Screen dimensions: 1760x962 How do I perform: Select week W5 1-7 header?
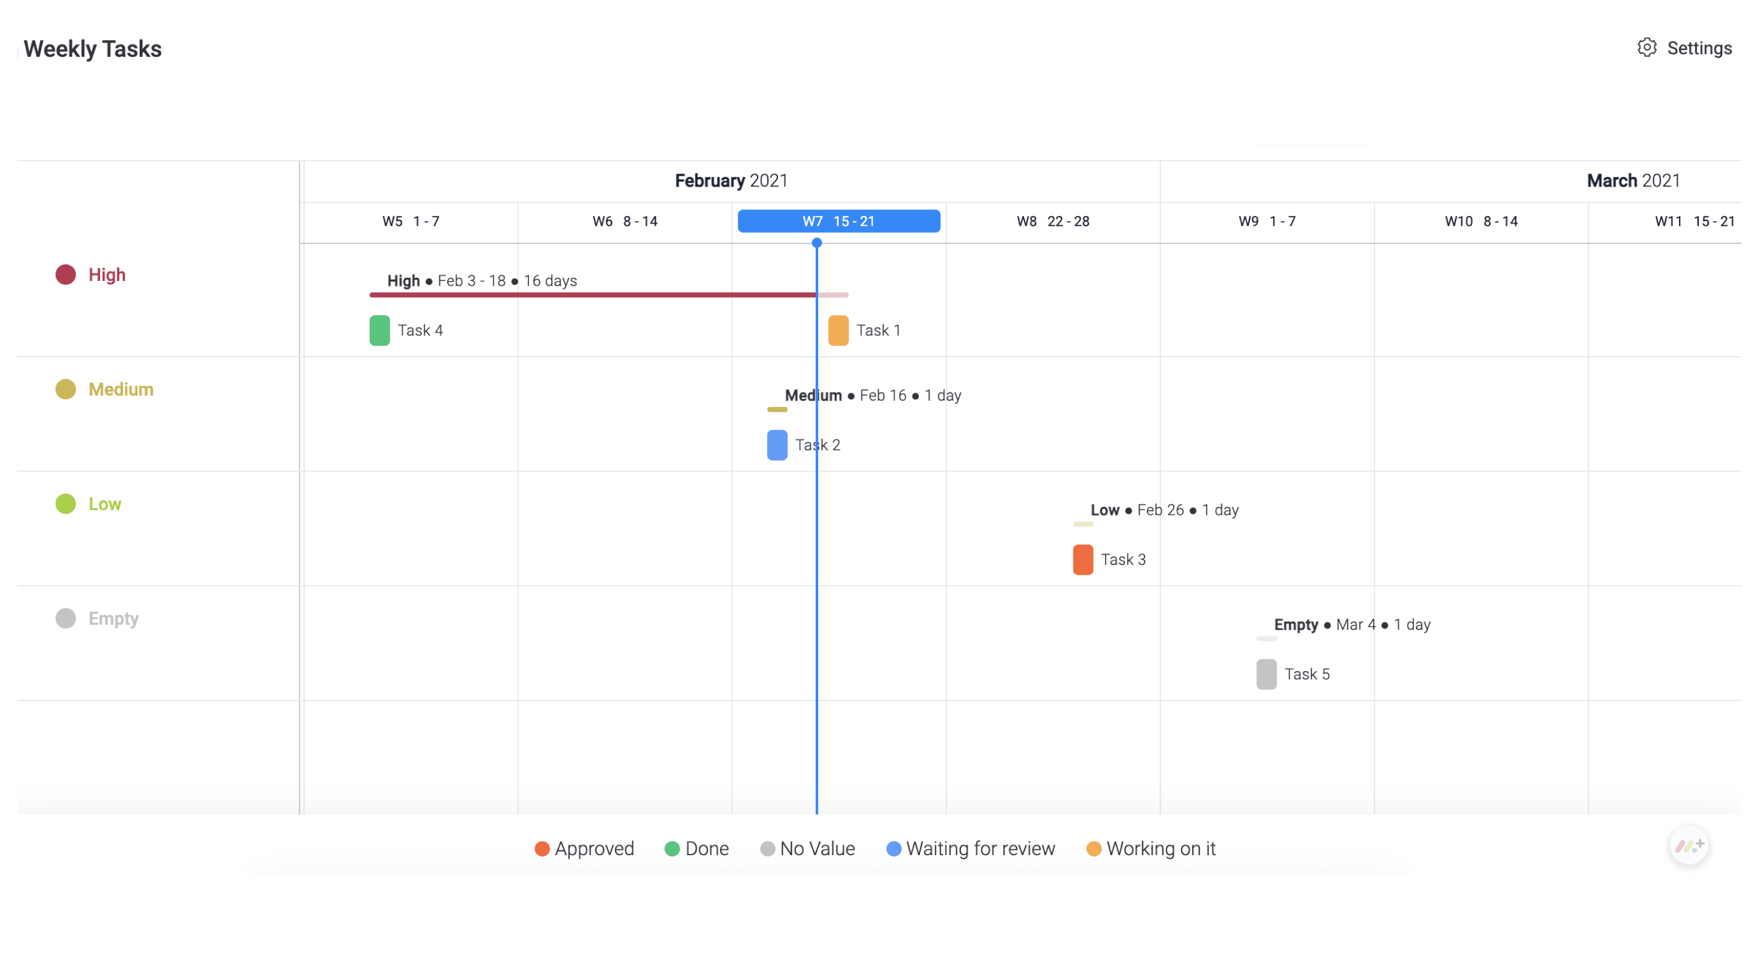[x=410, y=221]
